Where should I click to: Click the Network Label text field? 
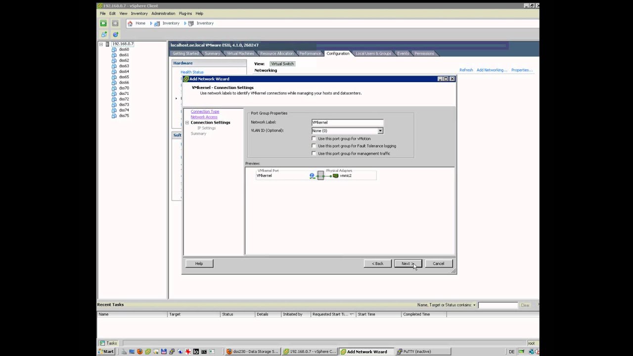point(347,123)
